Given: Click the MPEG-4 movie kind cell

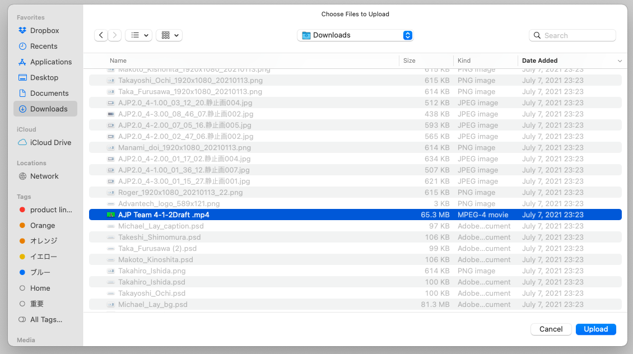Looking at the screenshot, I should [x=483, y=215].
